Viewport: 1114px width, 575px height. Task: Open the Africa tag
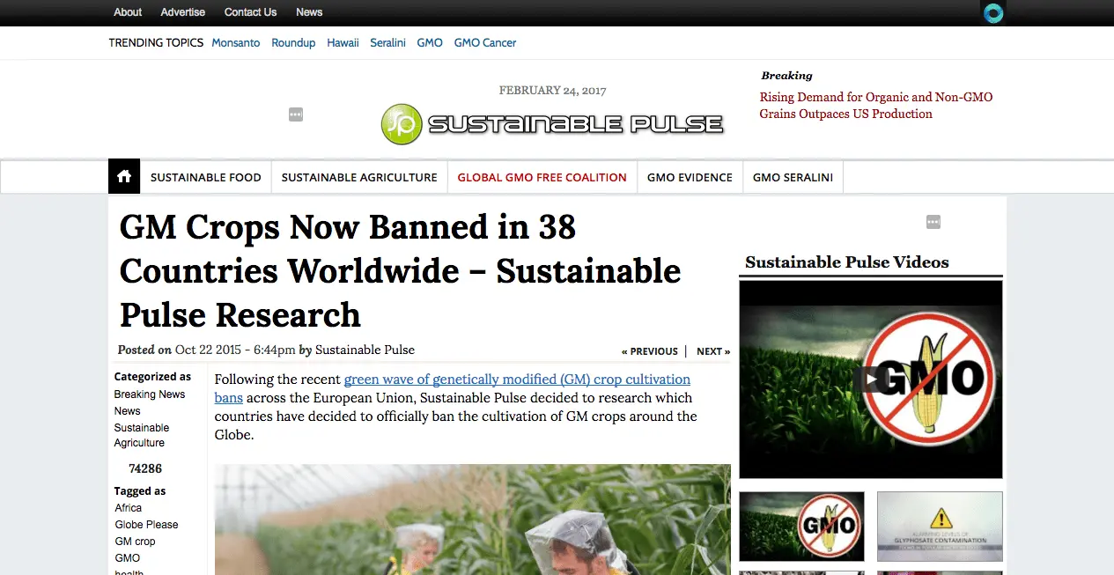click(129, 508)
